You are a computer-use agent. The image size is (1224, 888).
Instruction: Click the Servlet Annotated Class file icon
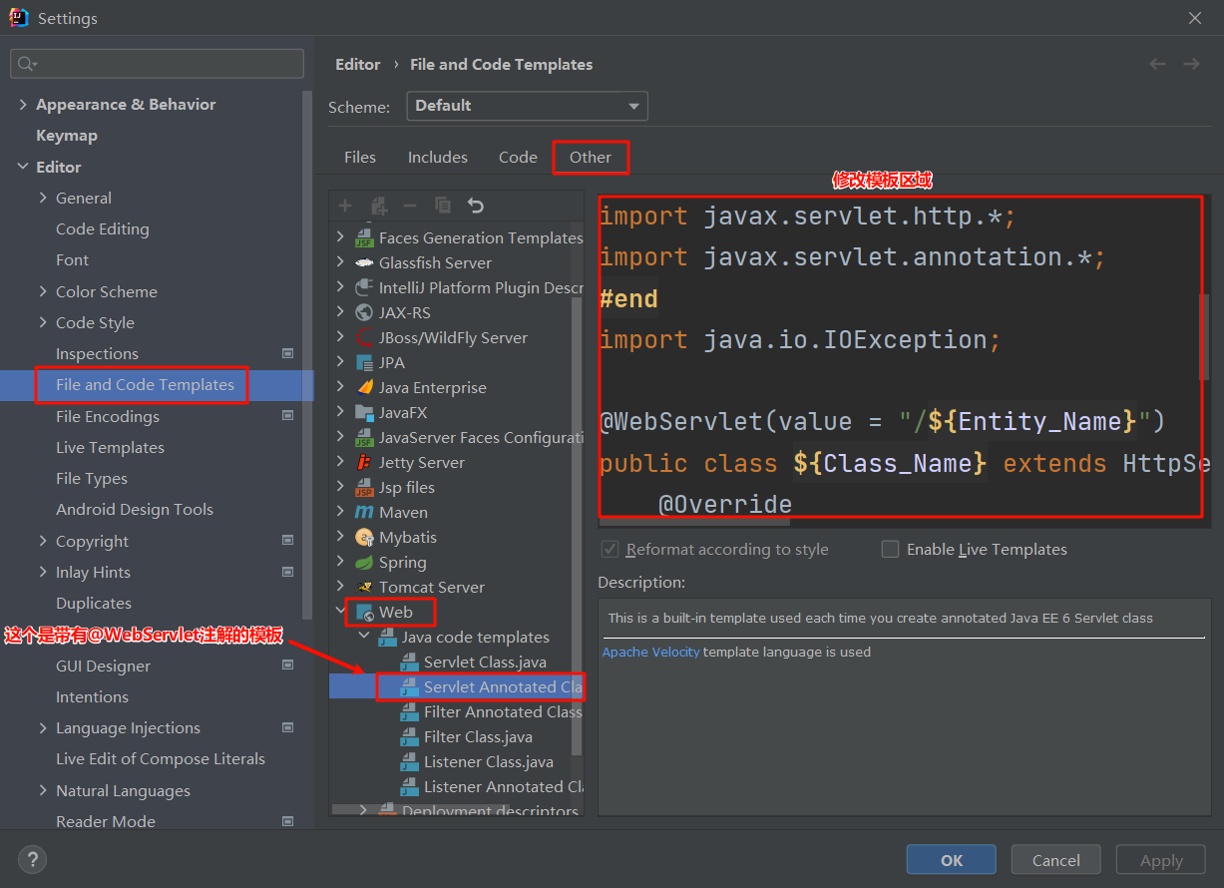[409, 686]
